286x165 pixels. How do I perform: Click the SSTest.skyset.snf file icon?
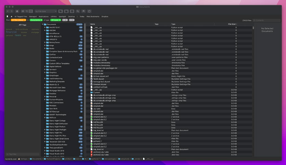(x=92, y=76)
